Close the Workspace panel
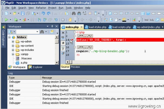This screenshot has width=164, height=109. click(56, 26)
